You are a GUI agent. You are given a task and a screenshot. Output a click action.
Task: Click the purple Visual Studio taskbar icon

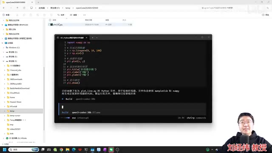tap(105, 150)
